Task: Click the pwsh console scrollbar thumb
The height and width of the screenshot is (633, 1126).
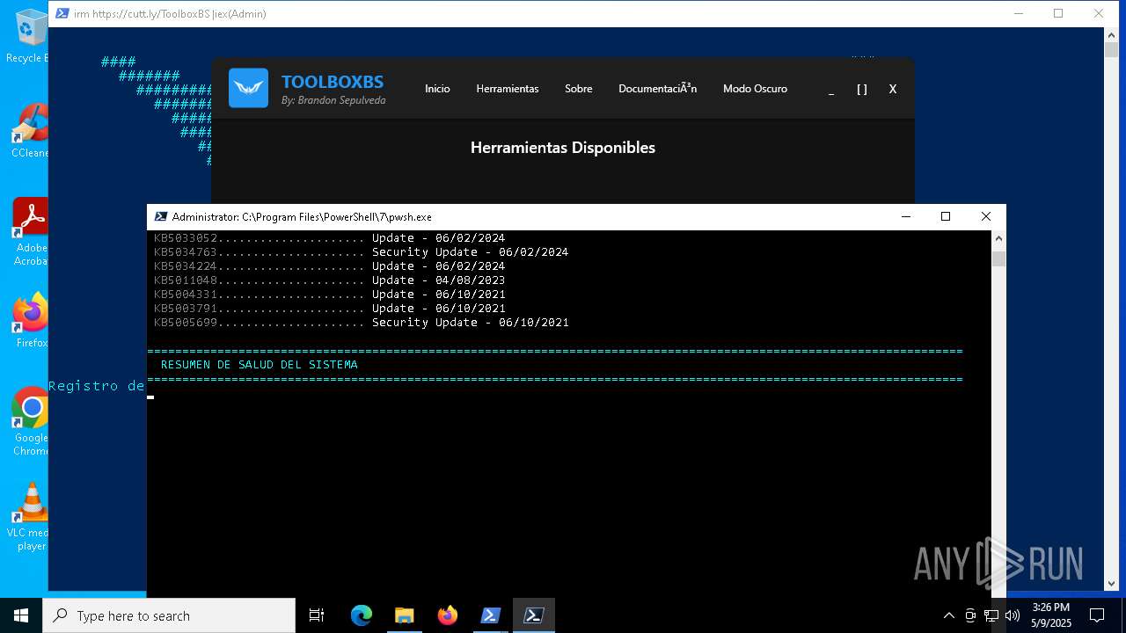Action: click(x=998, y=258)
